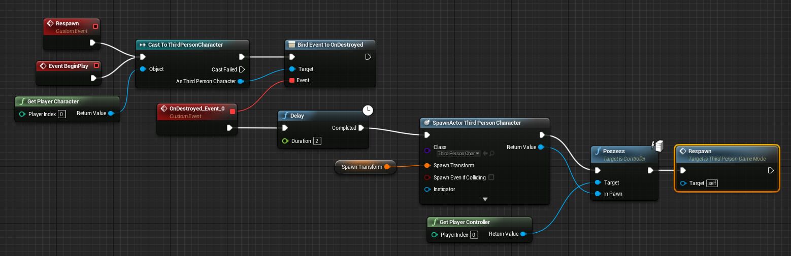Click the Cast To ThirdPersonCharacter exec input pin
This screenshot has width=791, height=256.
[143, 57]
